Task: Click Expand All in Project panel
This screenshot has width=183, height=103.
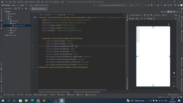Action: click(19, 9)
